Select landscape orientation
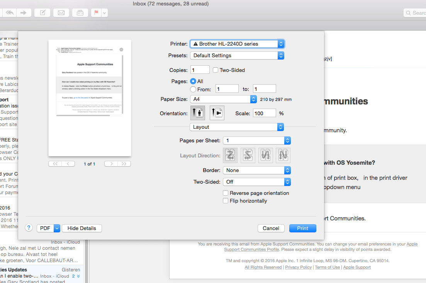This screenshot has width=426, height=283. click(217, 113)
